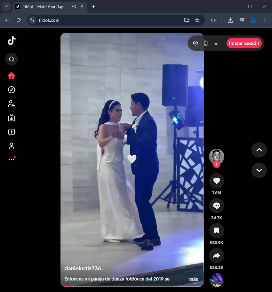272x292 pixels.
Task: Open the Explore compass icon
Action: (x=12, y=90)
